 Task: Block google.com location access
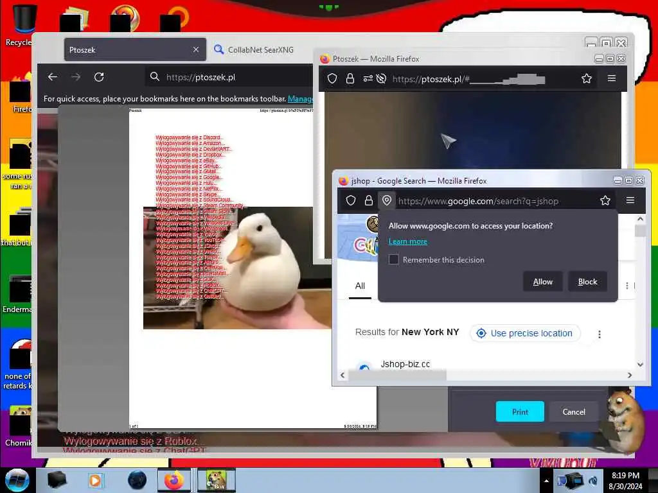pos(587,282)
